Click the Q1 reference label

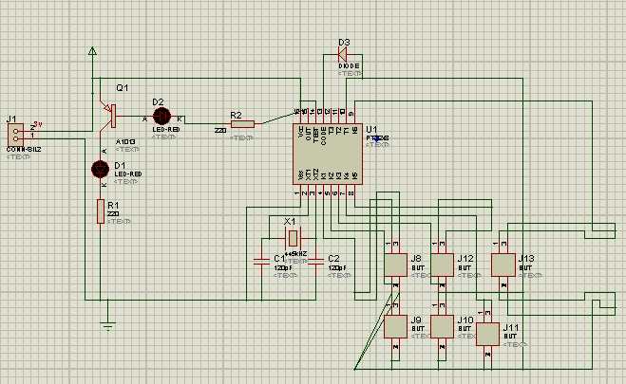pos(123,87)
